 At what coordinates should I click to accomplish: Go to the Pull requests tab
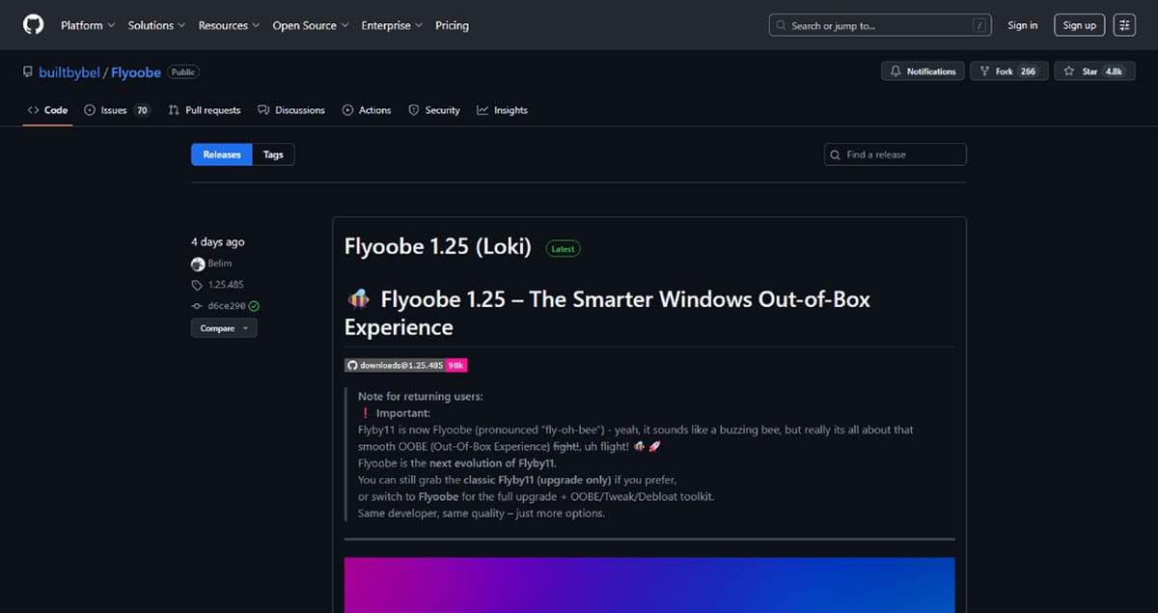coord(205,110)
